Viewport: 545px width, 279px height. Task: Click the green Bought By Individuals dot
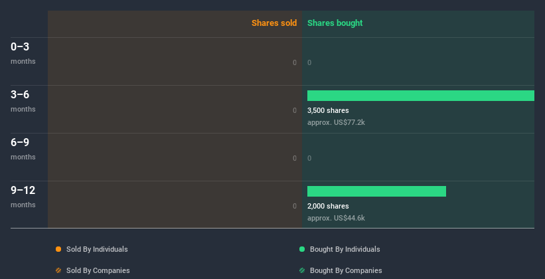(302, 249)
